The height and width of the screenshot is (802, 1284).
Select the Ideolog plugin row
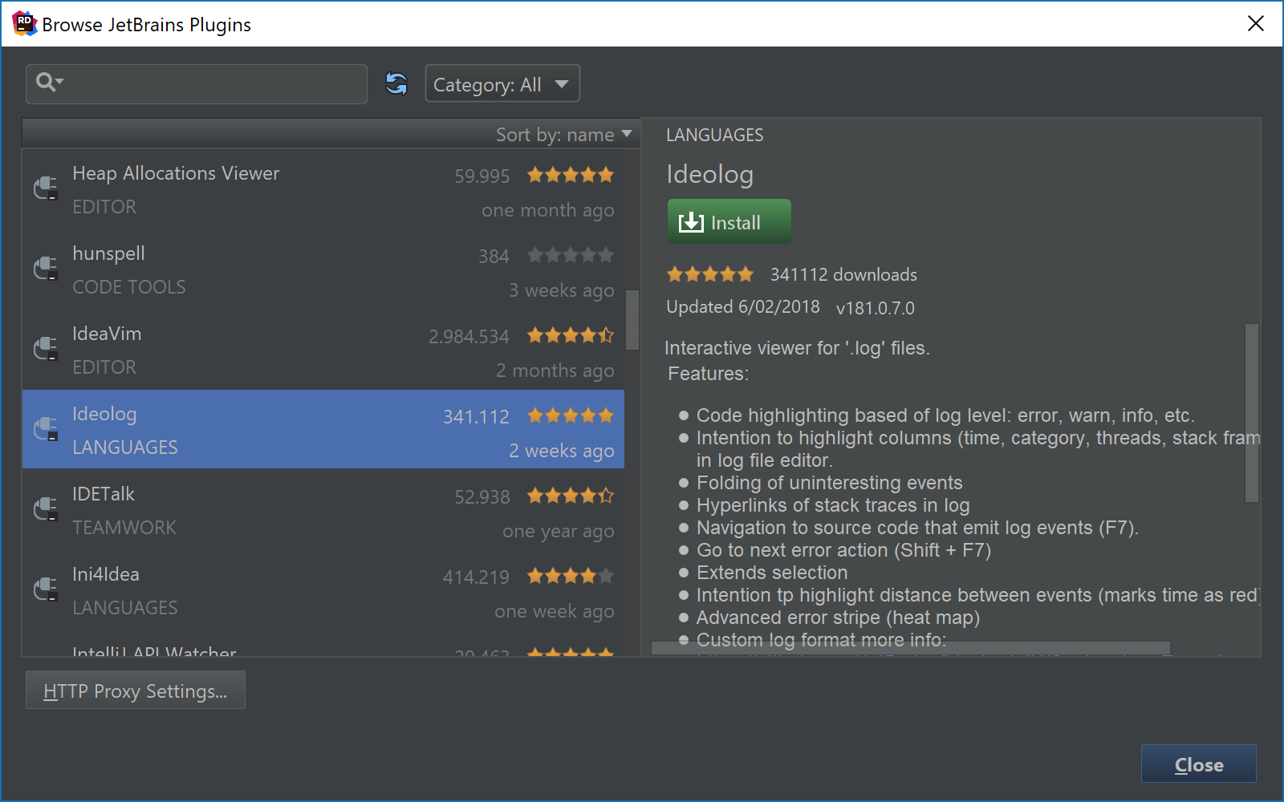pos(323,429)
